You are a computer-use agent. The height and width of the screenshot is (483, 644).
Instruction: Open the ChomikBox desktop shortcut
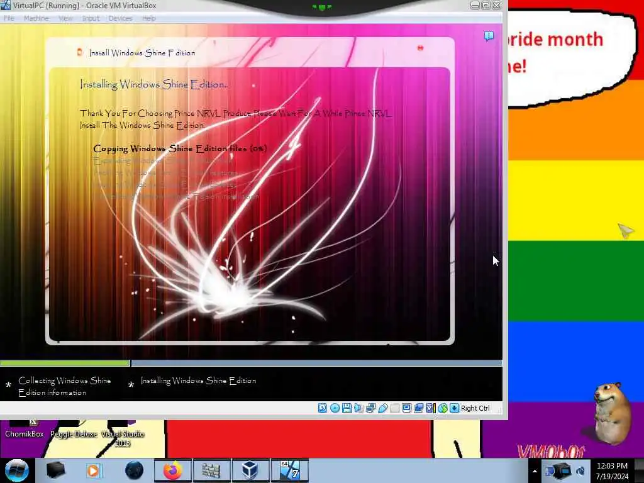click(x=25, y=429)
